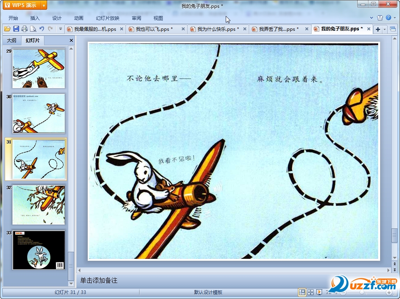
Task: Click the zoom slider handle
Action: [x=362, y=292]
